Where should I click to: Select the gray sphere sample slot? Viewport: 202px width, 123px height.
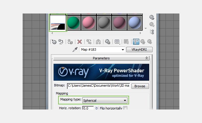pos(104,23)
